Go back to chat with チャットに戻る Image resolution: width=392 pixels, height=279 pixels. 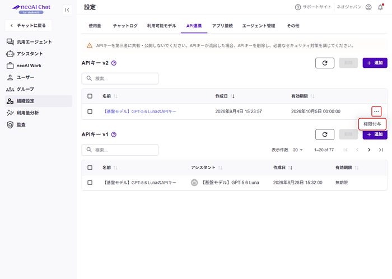point(28,26)
